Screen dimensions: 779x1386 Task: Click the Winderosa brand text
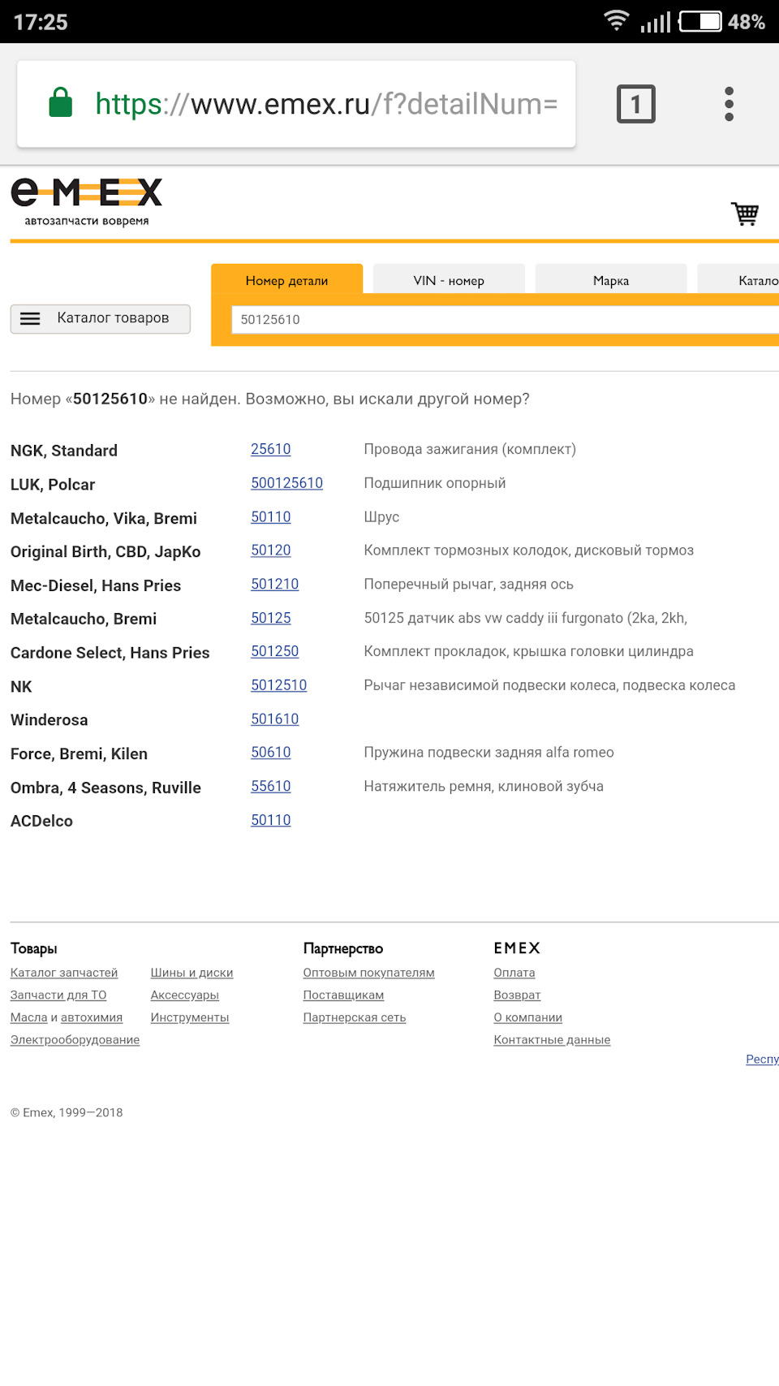pyautogui.click(x=49, y=720)
